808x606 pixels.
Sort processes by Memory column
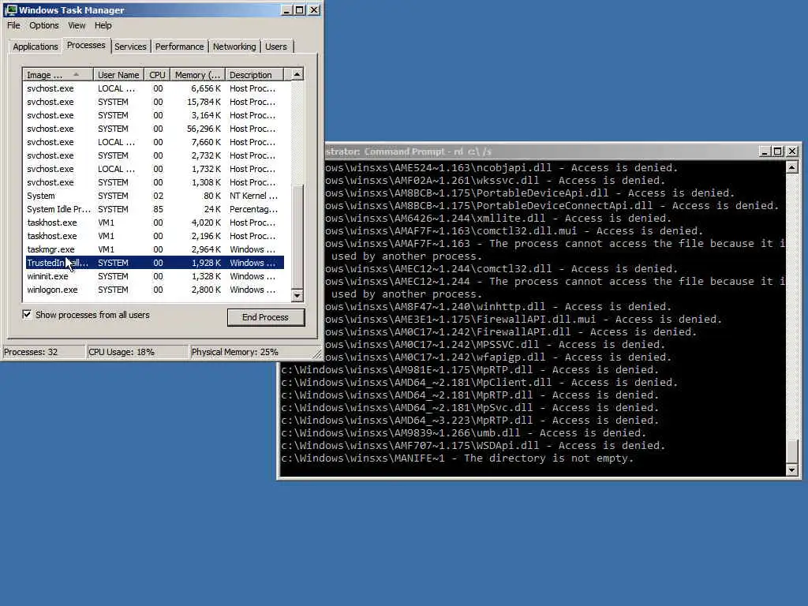197,75
